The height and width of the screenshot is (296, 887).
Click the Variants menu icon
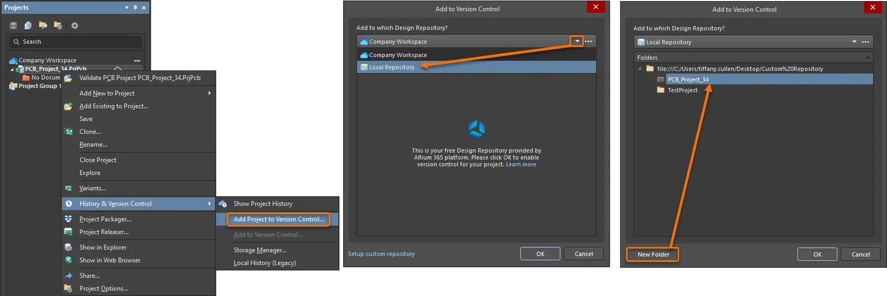[x=68, y=188]
